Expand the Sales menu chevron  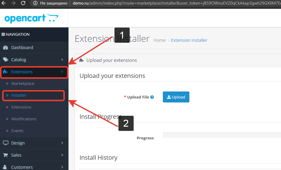(62, 155)
